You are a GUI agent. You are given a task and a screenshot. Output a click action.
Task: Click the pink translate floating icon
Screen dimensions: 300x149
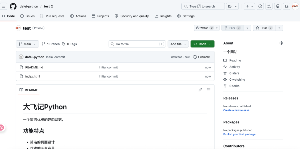2,128
